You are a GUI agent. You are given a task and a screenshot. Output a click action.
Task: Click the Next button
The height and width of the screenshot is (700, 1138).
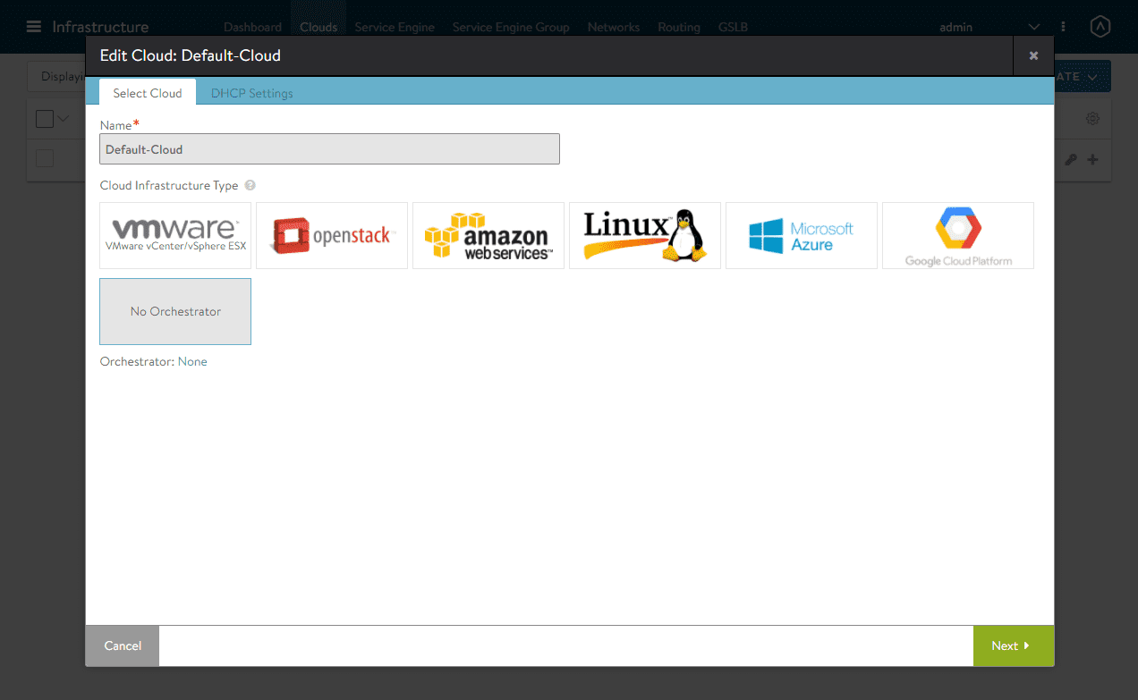point(1014,645)
